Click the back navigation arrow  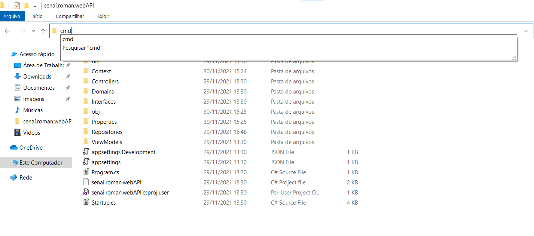tap(8, 31)
